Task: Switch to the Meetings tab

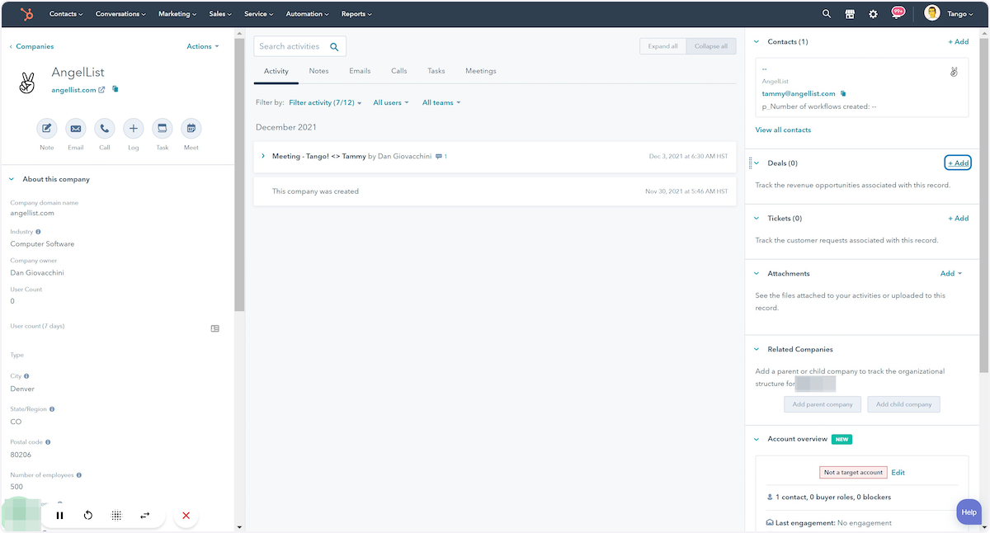Action: [x=481, y=71]
